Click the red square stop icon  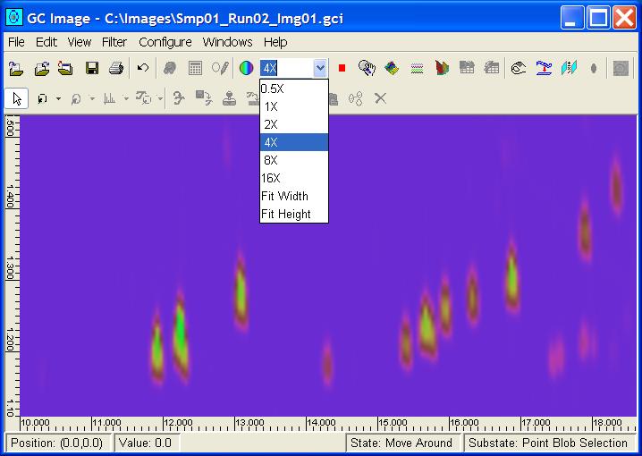click(x=342, y=68)
